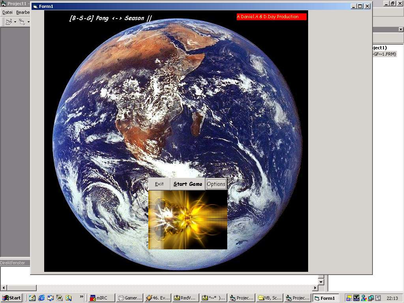
Task: Switch to the 'RedV...' taskbar button
Action: click(186, 298)
